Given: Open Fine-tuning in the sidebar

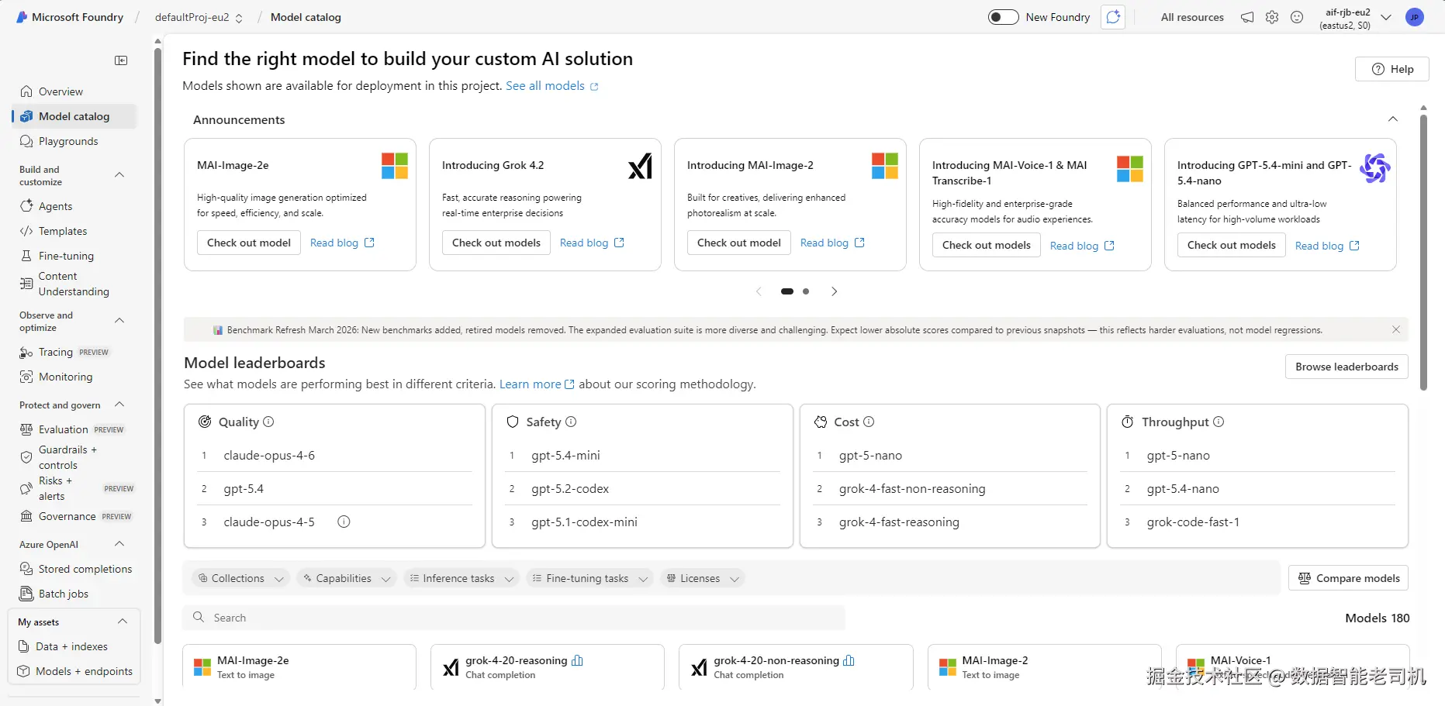Looking at the screenshot, I should pos(74,256).
